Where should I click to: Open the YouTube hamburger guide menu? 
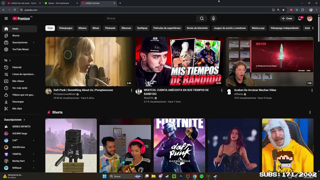[6, 18]
